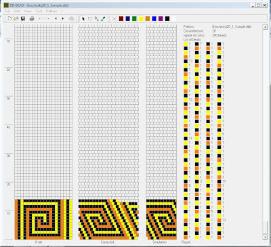Select the arrow pointer tool
Viewport: 271px width, 247px height.
tap(83, 19)
